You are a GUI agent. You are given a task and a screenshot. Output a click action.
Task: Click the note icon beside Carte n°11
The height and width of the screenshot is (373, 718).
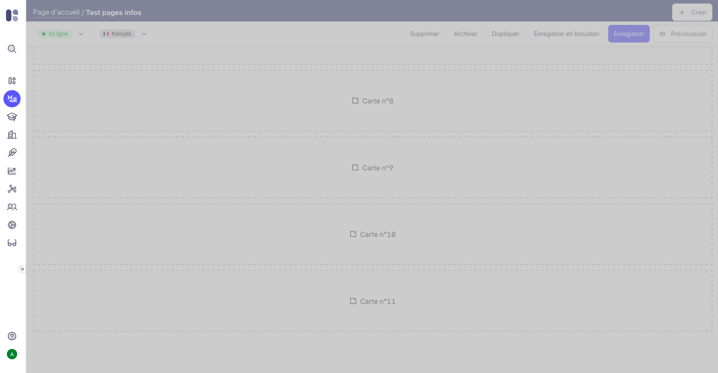point(353,301)
